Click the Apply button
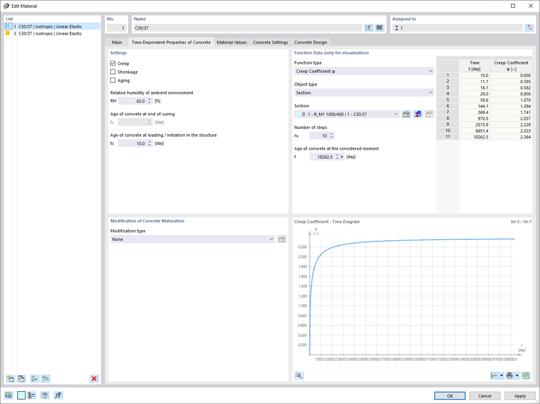Viewport: 540px width, 404px height. point(520,396)
